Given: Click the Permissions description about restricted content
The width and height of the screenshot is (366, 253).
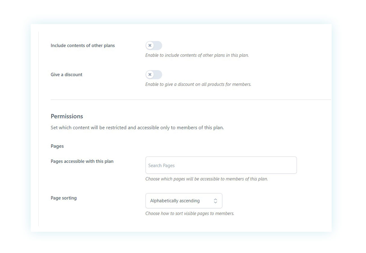Looking at the screenshot, I should click(137, 127).
